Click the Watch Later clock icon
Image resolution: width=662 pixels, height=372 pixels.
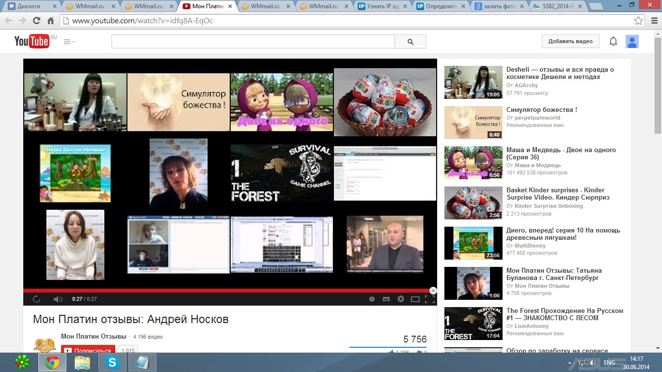372,299
